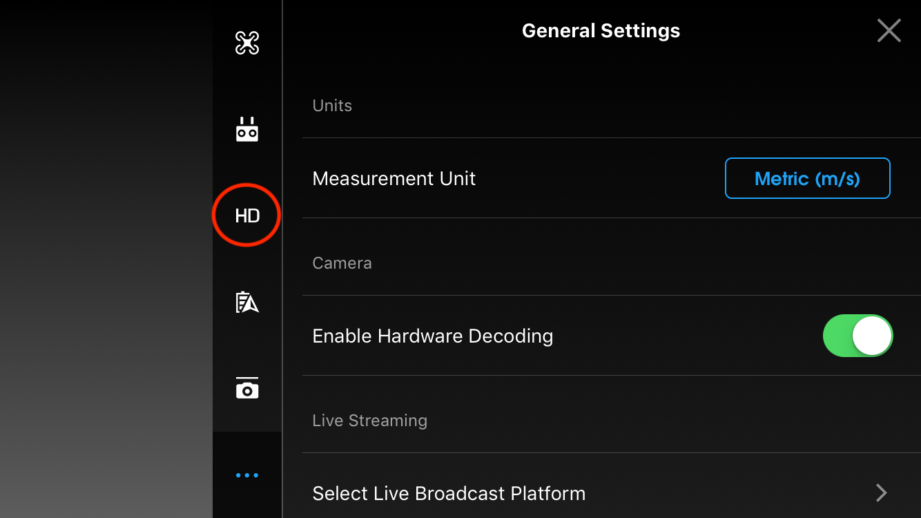Tap the empty area right of Measurement Unit
This screenshot has height=518, width=921.
pyautogui.click(x=599, y=178)
